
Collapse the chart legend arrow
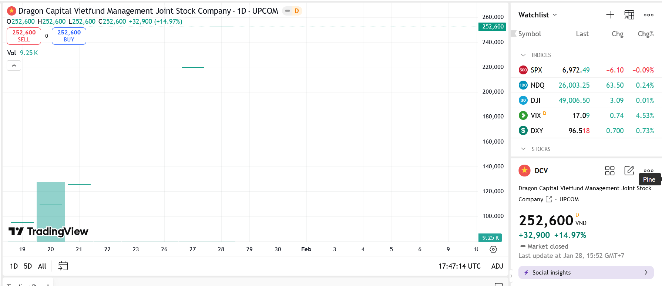coord(14,65)
